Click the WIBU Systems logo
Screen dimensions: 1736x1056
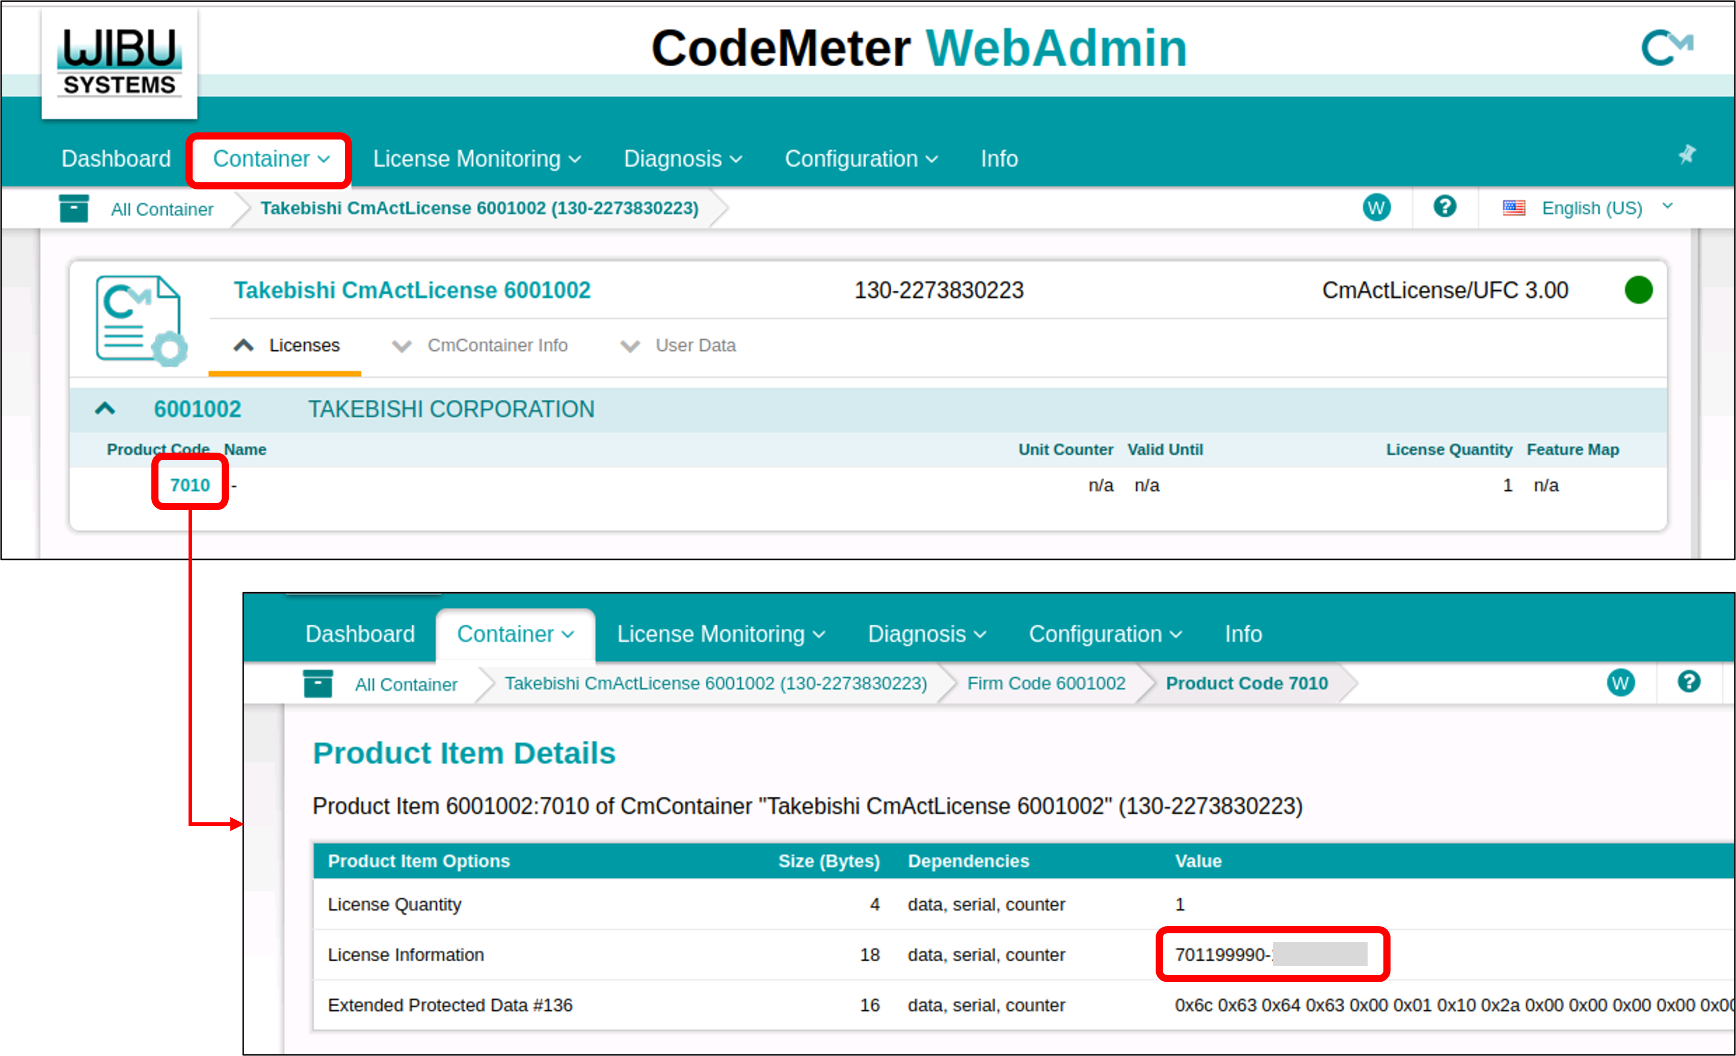[x=119, y=63]
